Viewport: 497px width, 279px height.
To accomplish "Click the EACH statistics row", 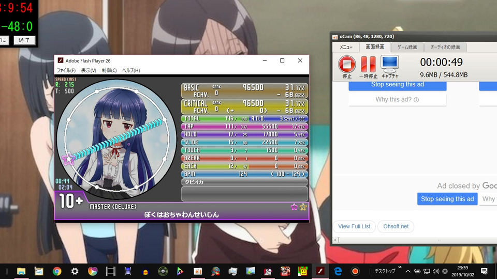I will (x=244, y=166).
